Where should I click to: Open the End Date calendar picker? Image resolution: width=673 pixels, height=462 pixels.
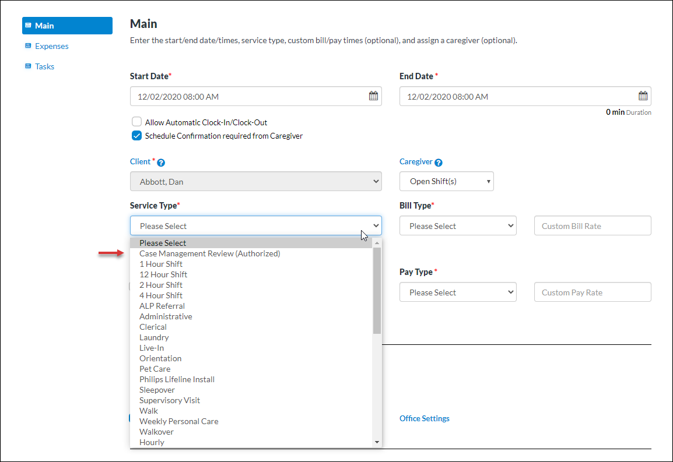click(x=643, y=96)
